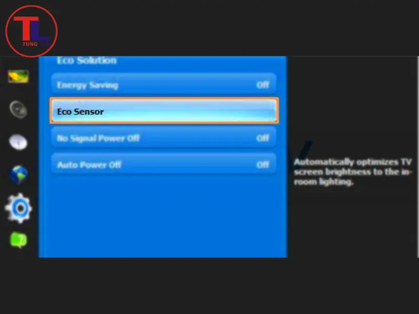Click the TL Tung logo
Screen dimensions: 419x314
coord(31,31)
